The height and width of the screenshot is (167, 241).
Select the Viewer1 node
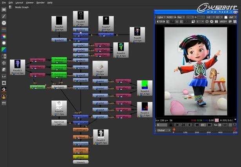pos(81,162)
